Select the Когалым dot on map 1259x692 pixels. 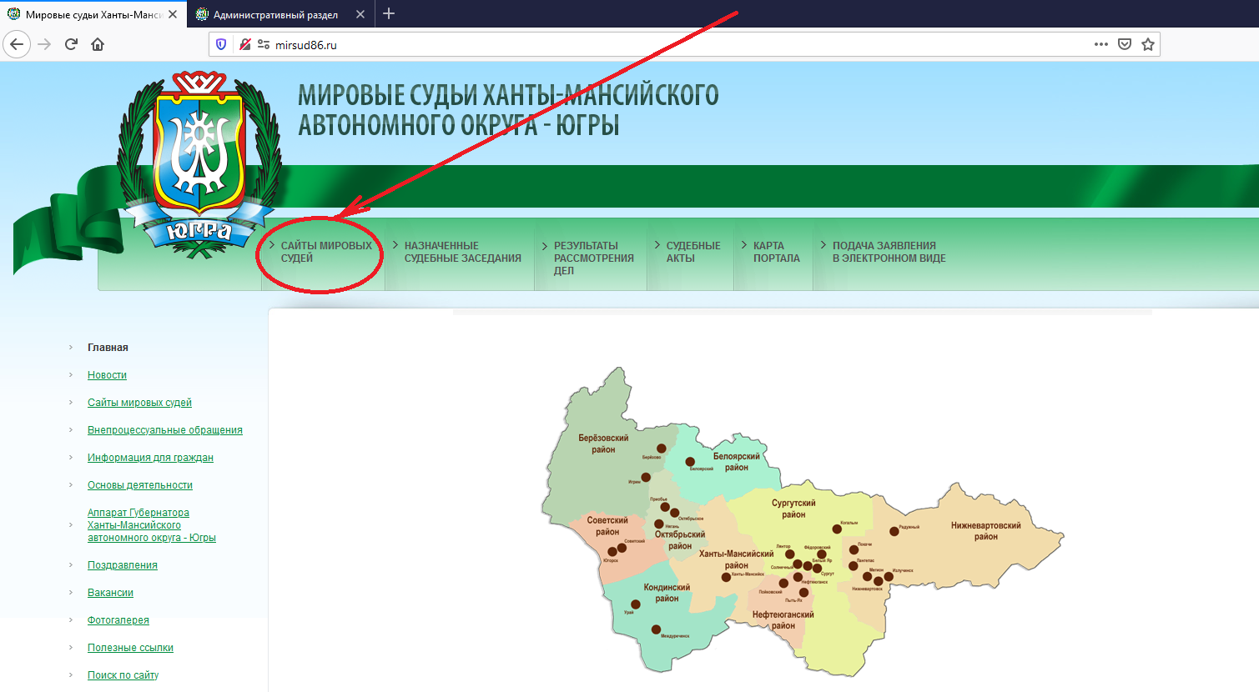837,529
